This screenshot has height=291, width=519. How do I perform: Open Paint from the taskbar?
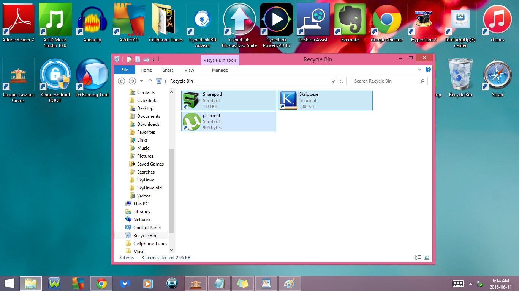pyautogui.click(x=290, y=283)
